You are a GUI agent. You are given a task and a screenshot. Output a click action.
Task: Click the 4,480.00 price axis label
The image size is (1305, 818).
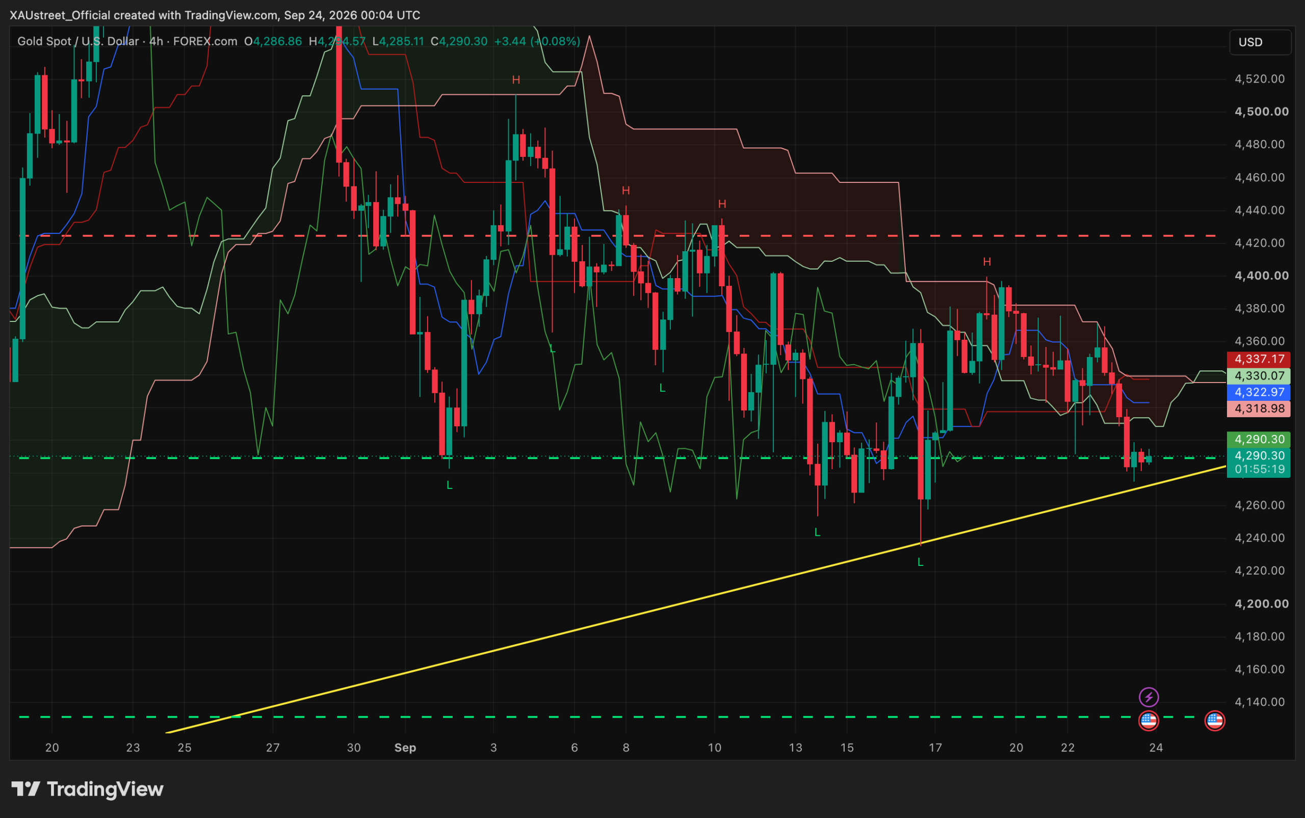pos(1260,145)
